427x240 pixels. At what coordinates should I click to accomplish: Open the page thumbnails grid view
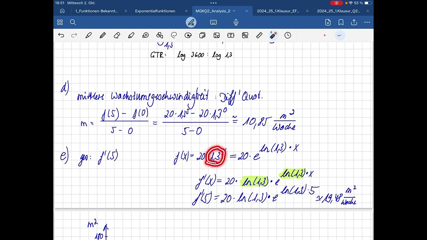60,22
